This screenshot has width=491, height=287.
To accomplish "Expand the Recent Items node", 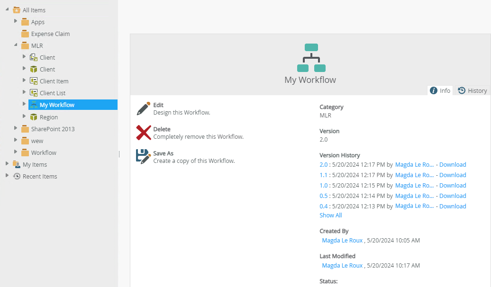I will (x=7, y=176).
